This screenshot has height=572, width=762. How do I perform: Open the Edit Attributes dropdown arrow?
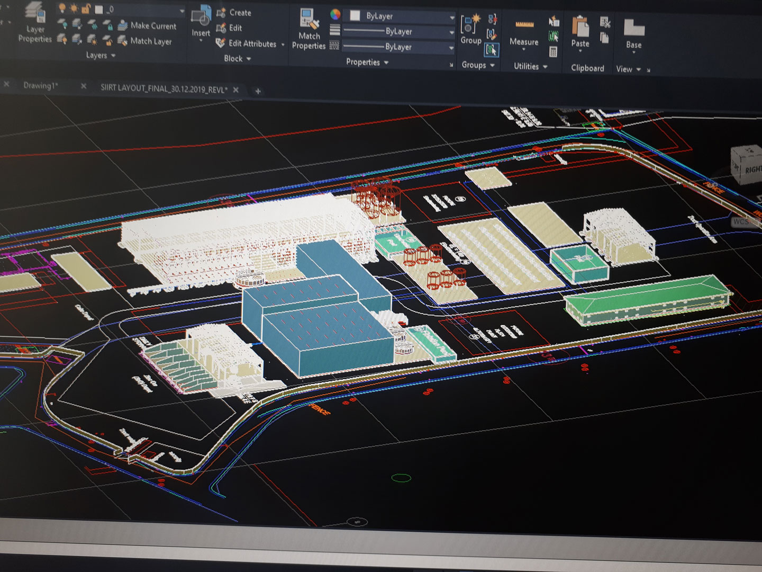(283, 44)
